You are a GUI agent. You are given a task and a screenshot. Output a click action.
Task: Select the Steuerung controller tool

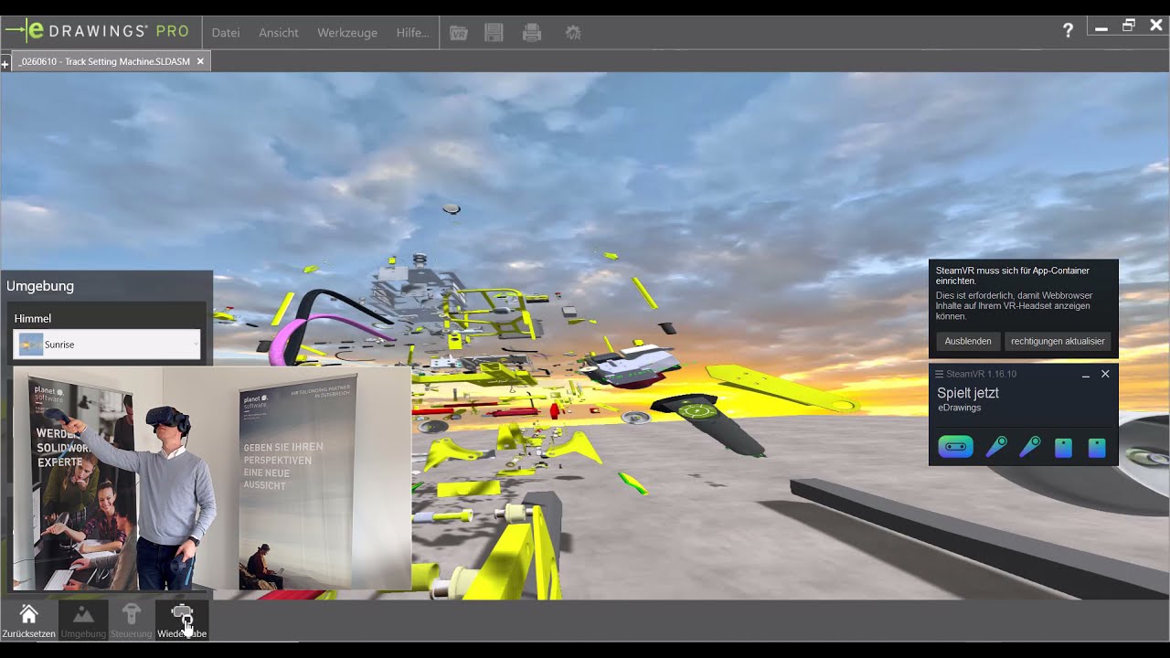132,620
